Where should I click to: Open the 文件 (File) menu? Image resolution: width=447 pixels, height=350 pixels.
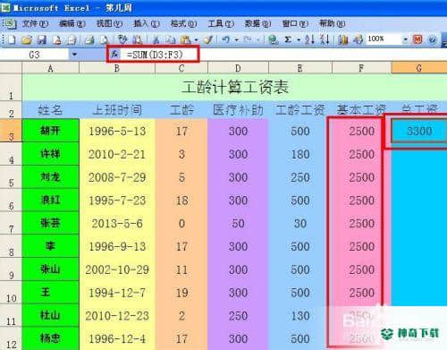click(35, 23)
